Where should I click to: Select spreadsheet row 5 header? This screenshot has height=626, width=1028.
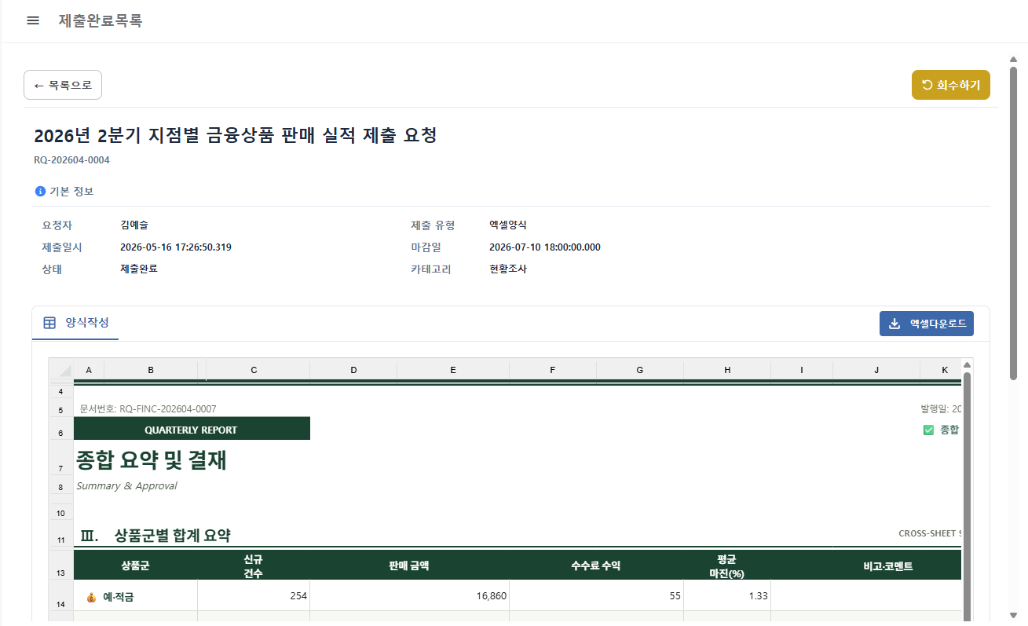(x=60, y=409)
